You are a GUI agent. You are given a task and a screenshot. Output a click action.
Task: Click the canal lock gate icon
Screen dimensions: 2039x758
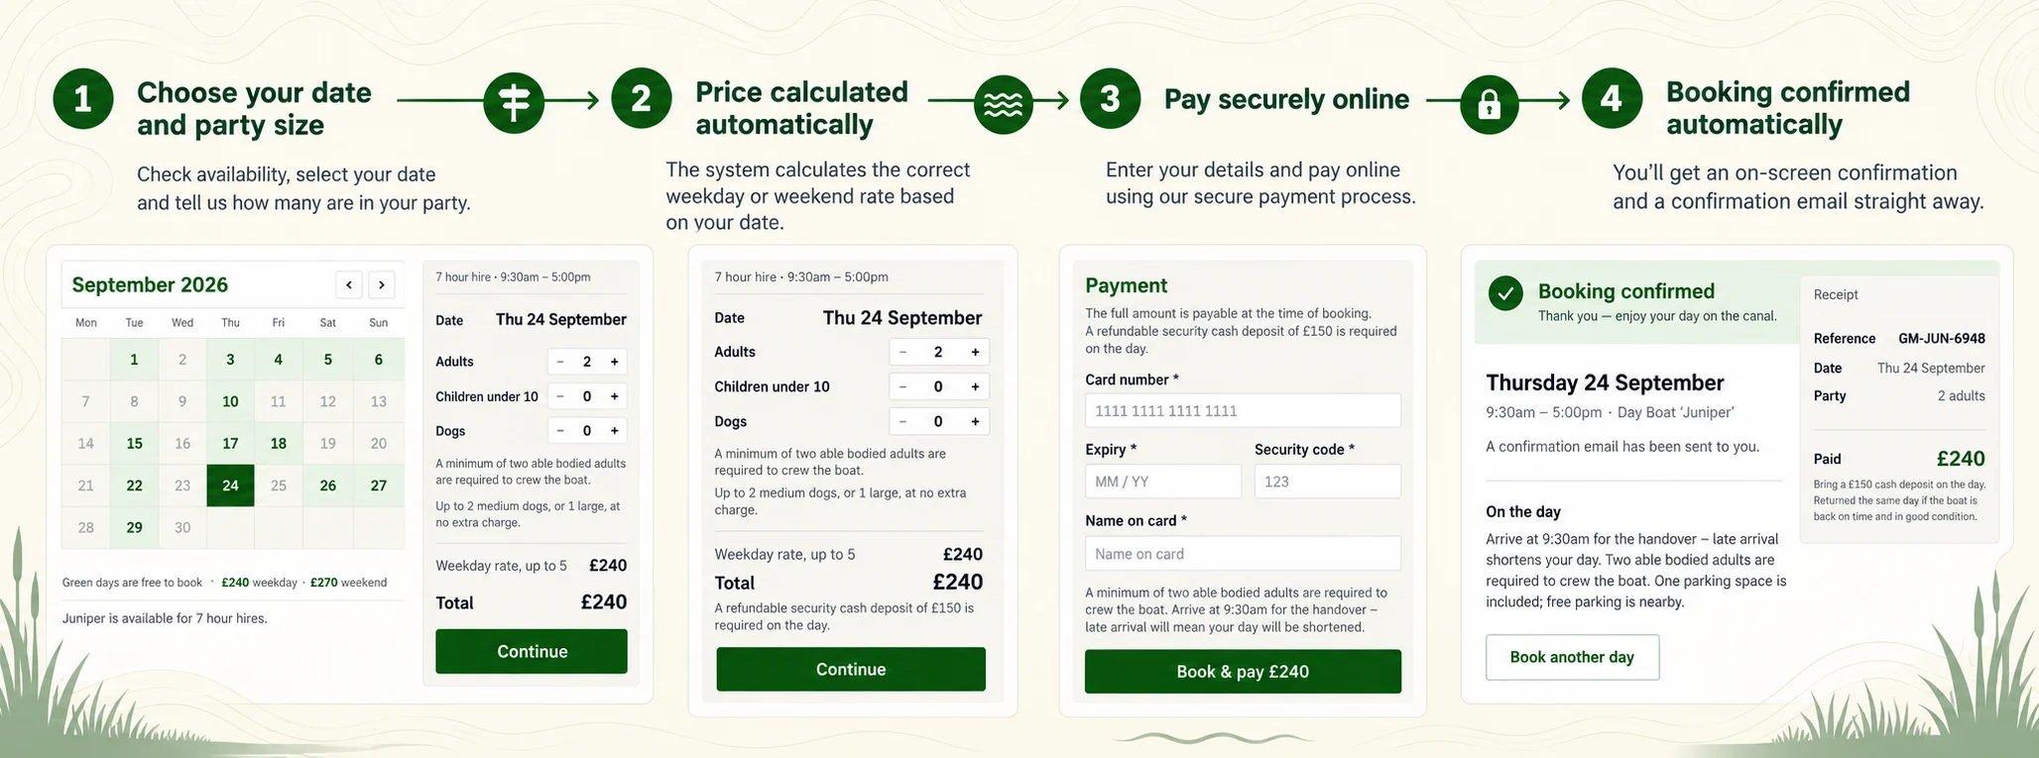tap(514, 102)
